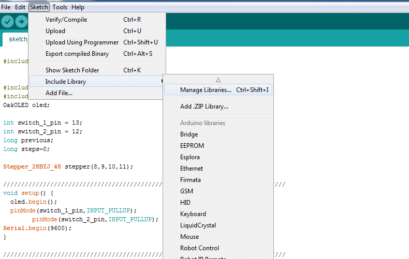Screen dimensions: 409x259
Task: Open the Edit menu
Action: 20,7
